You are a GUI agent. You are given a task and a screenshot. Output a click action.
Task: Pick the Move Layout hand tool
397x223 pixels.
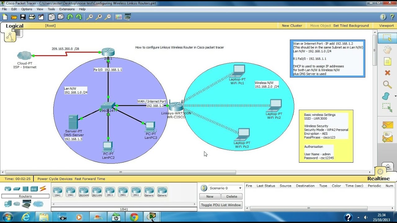coord(387,50)
